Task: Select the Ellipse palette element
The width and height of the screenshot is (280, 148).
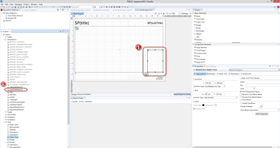Action: (198, 34)
